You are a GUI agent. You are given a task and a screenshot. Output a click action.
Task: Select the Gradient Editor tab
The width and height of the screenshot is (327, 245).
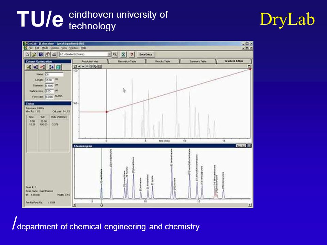[234, 61]
